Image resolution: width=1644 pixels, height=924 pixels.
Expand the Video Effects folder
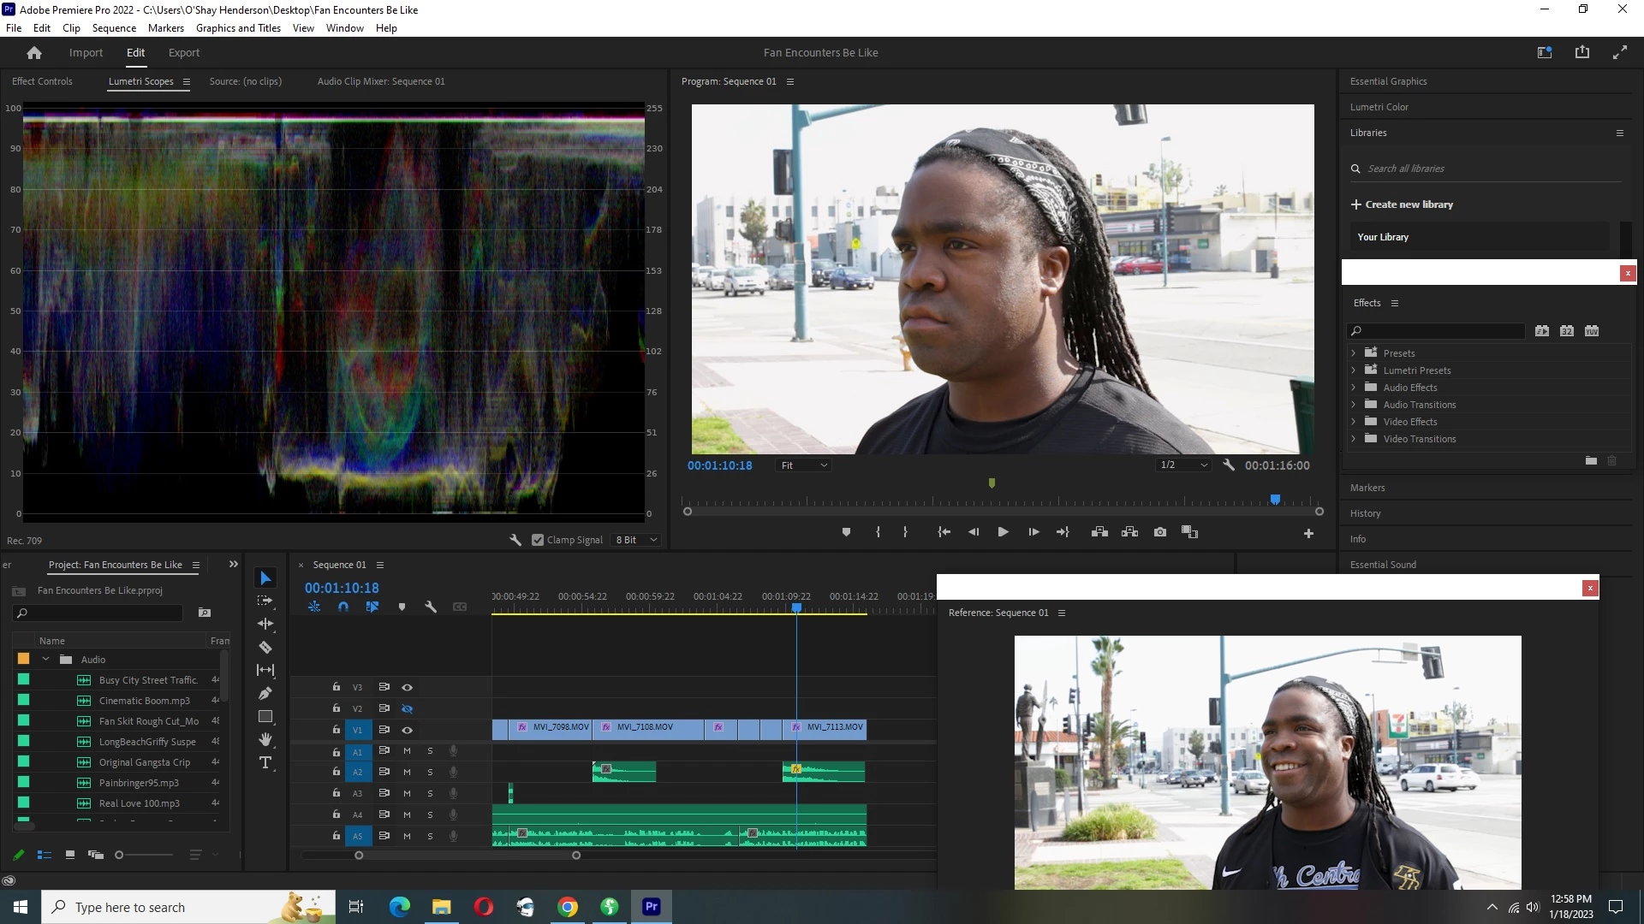click(1354, 422)
